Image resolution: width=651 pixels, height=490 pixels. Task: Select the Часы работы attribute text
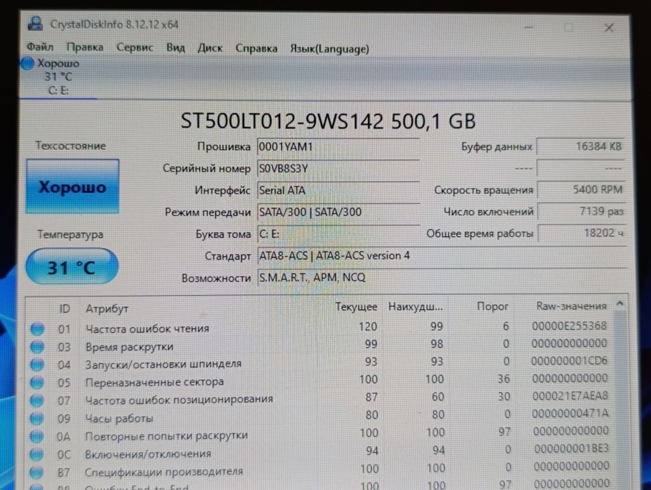pyautogui.click(x=119, y=418)
